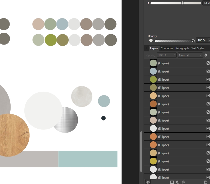The image size is (210, 184).
Task: Click the Layers panel vertical scrollbar
Action: 141,152
